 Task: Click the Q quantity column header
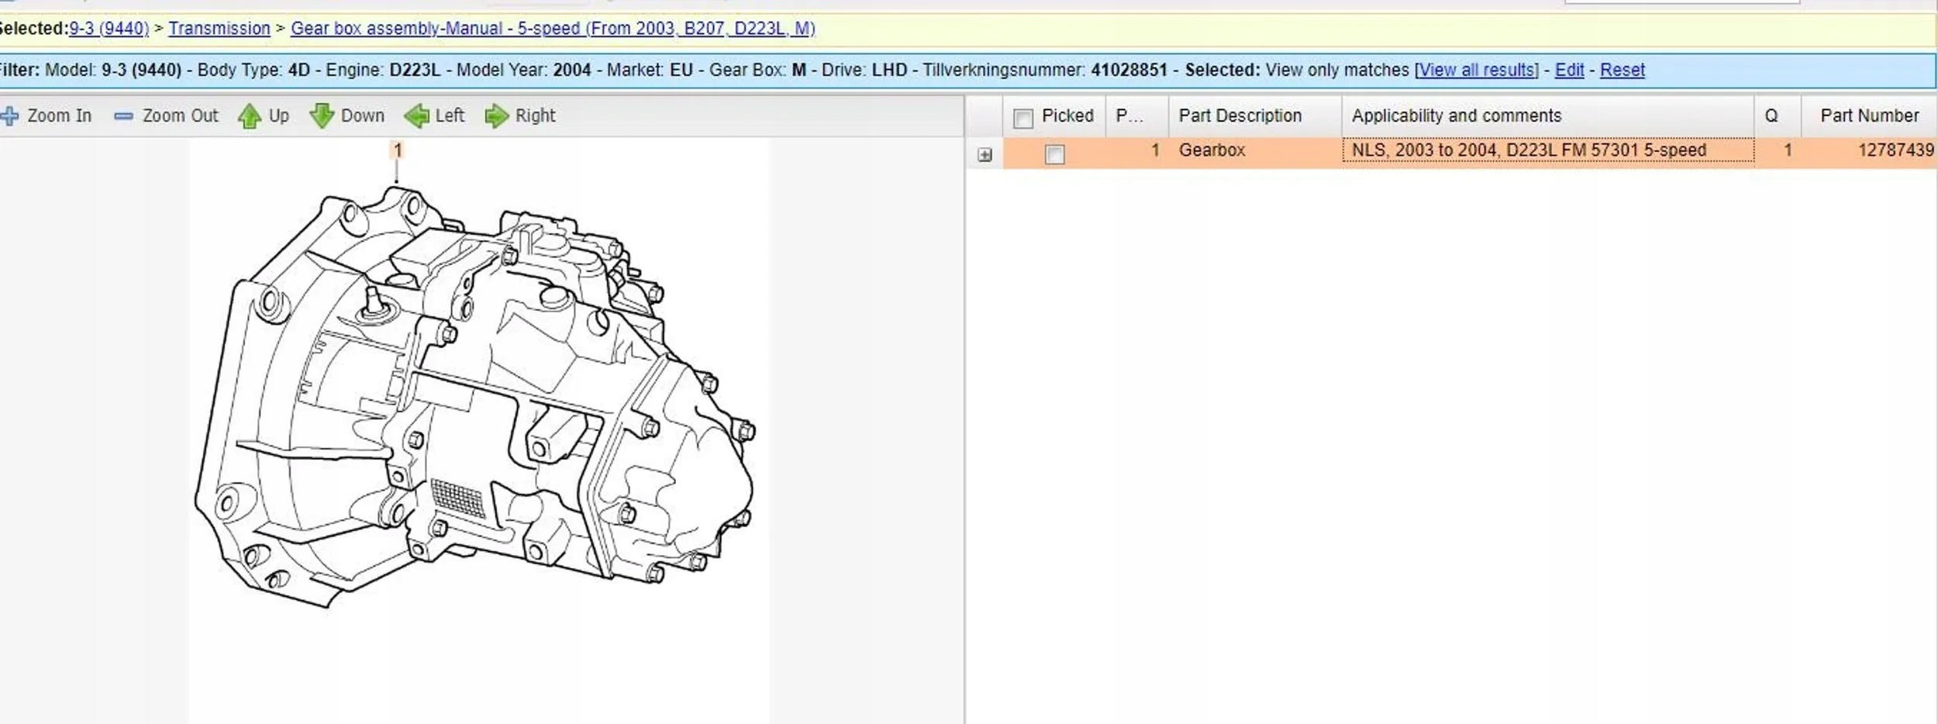[x=1777, y=116]
